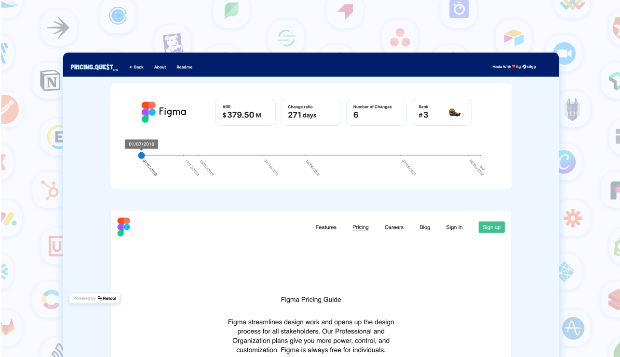Open Blog in the Figma page nav

click(425, 227)
